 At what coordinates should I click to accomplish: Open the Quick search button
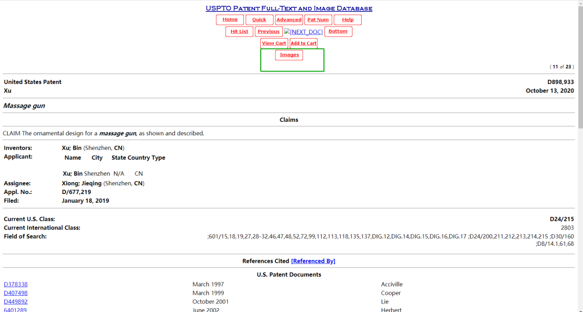pos(259,19)
